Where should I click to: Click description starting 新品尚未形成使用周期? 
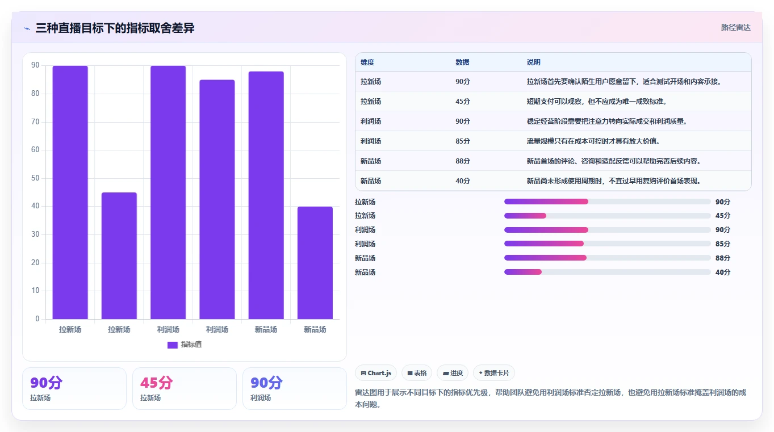(x=614, y=181)
